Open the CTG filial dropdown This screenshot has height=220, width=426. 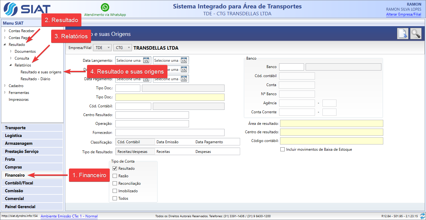point(123,48)
